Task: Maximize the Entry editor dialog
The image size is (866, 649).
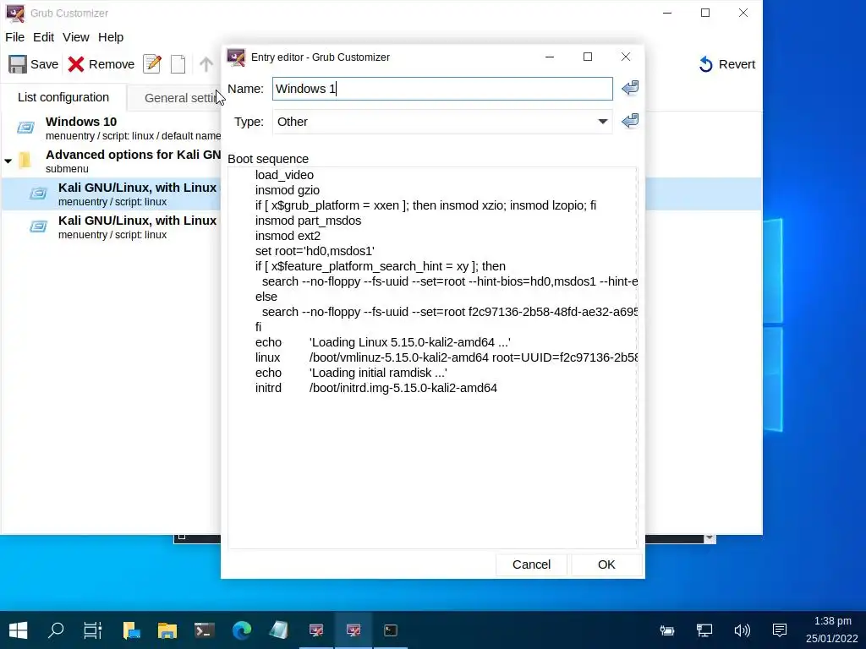Action: pos(588,57)
